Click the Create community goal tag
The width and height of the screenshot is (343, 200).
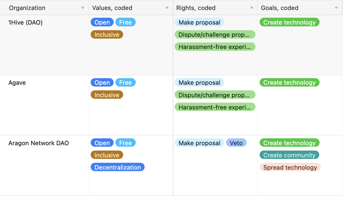point(289,155)
